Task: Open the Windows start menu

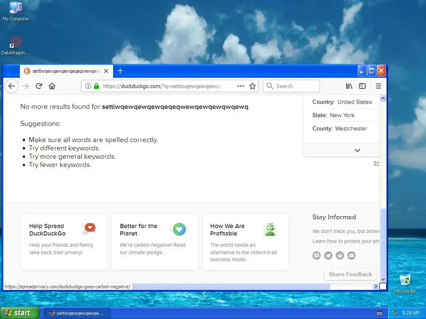Action: (x=20, y=313)
